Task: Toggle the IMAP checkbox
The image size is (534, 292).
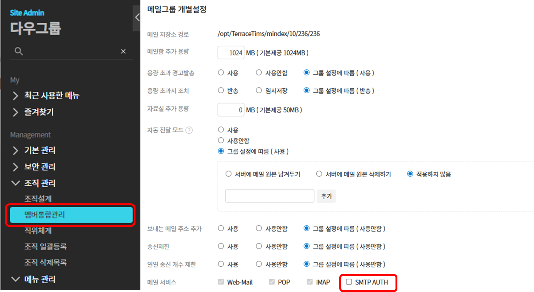Action: pyautogui.click(x=310, y=282)
